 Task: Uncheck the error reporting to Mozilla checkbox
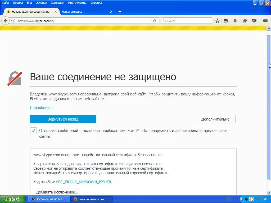pos(33,131)
